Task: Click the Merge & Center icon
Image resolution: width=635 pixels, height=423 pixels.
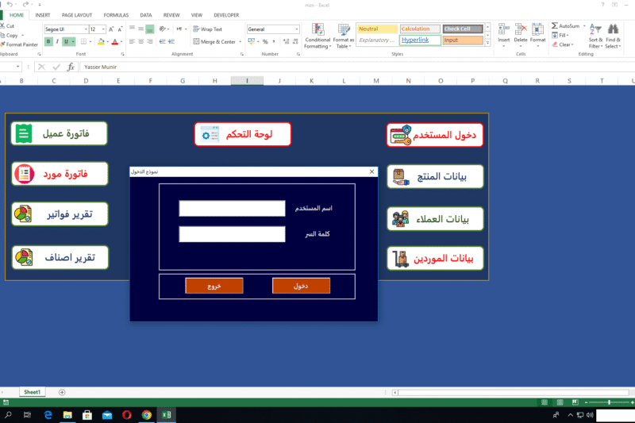Action: click(x=195, y=41)
